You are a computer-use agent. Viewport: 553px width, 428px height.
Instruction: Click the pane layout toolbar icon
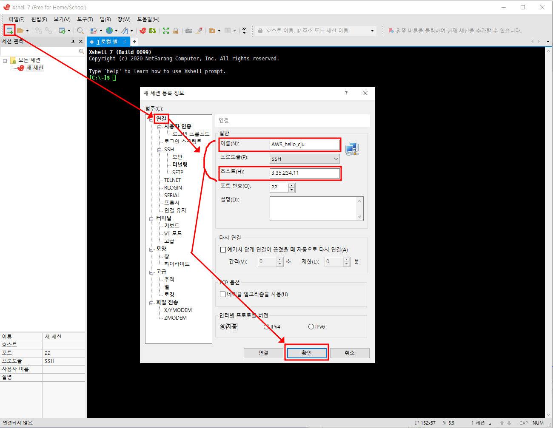(x=228, y=31)
